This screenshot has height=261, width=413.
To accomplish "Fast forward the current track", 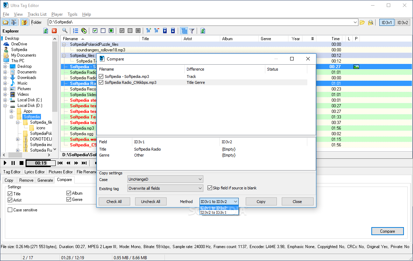I will point(76,163).
